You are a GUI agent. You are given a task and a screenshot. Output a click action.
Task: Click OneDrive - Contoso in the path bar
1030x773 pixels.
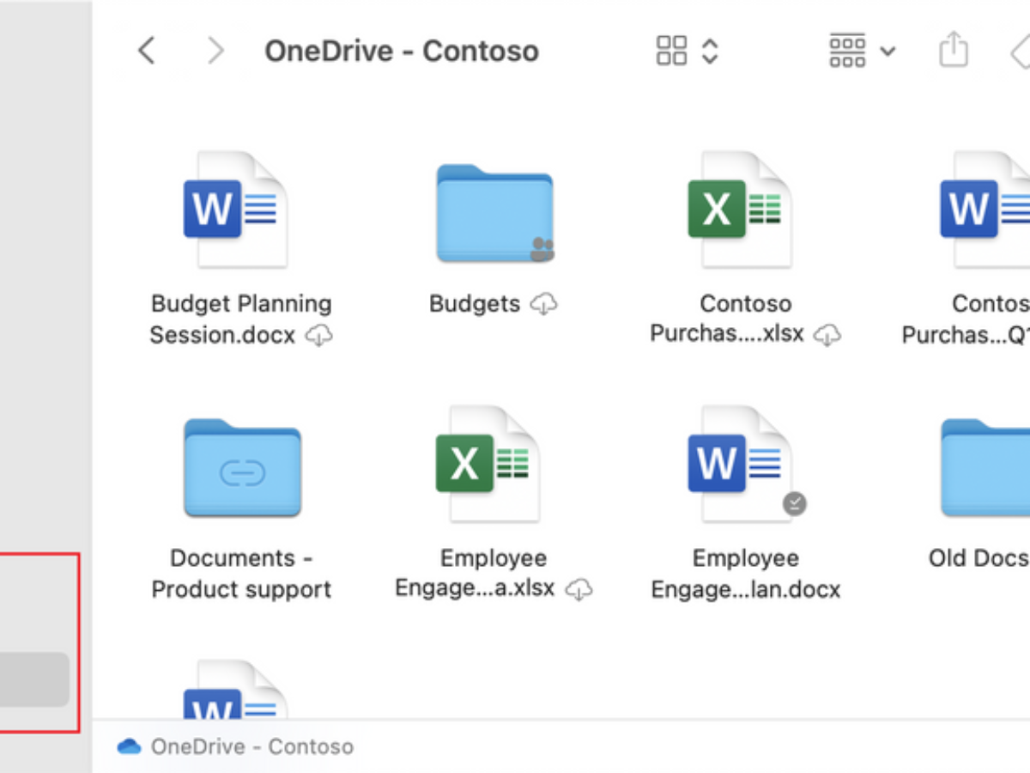[251, 746]
